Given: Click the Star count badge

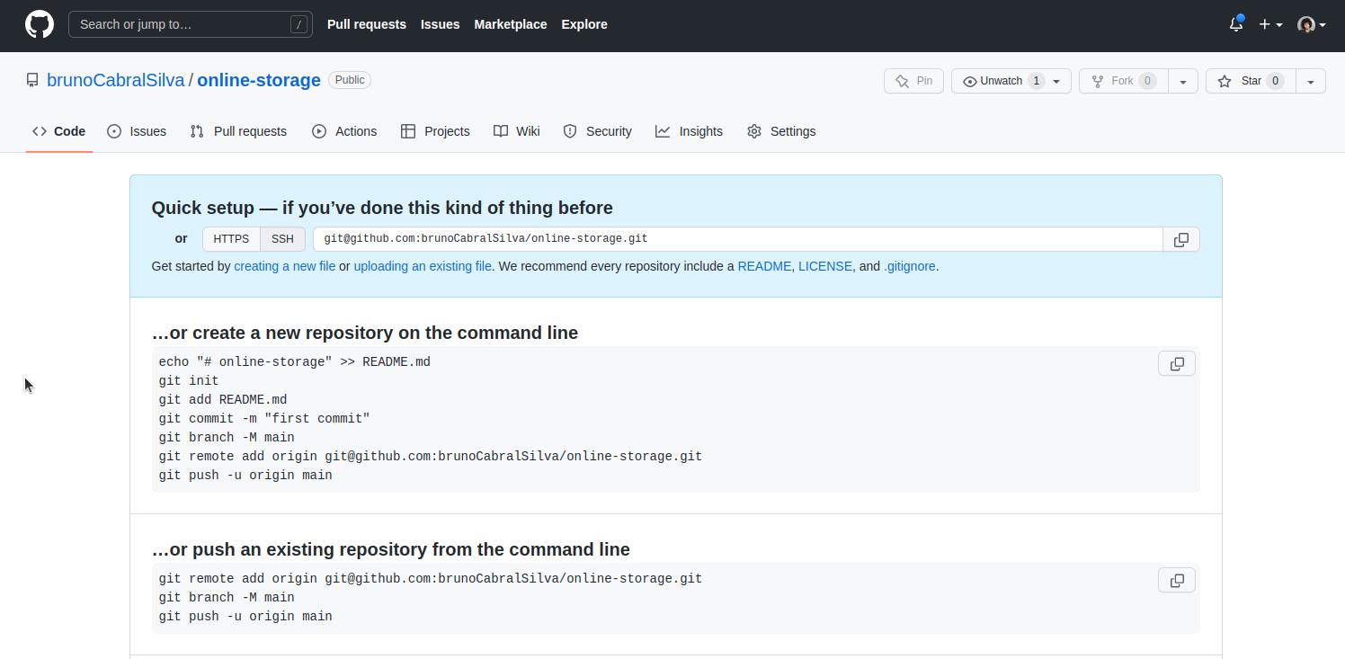Looking at the screenshot, I should (1275, 81).
